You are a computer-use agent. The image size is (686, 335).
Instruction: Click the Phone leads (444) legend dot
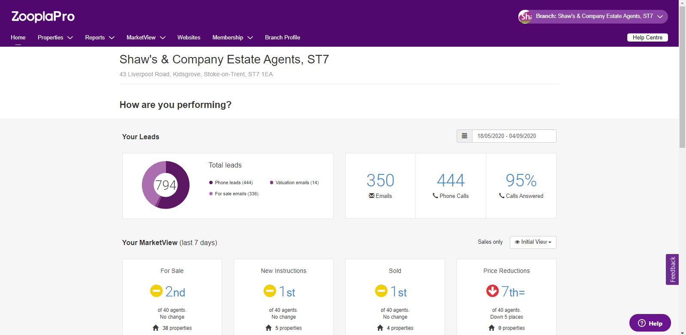click(x=211, y=182)
